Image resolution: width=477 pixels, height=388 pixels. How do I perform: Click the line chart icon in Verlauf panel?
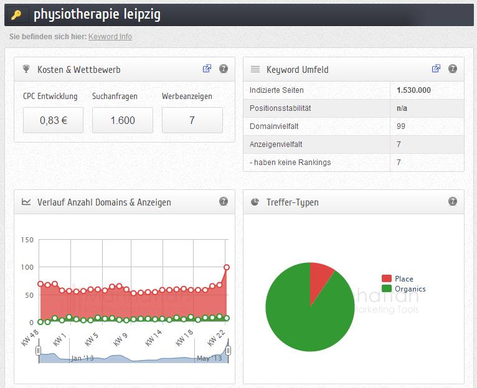tap(26, 202)
